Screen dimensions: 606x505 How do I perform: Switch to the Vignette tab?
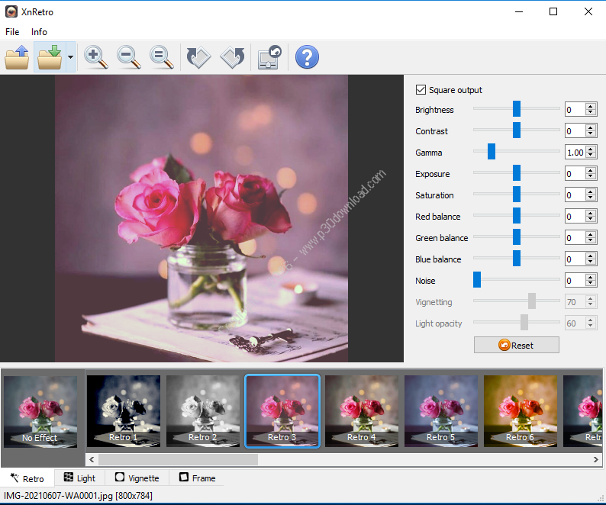137,478
